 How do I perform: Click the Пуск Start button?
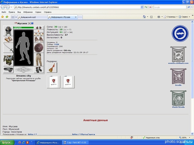7,142
